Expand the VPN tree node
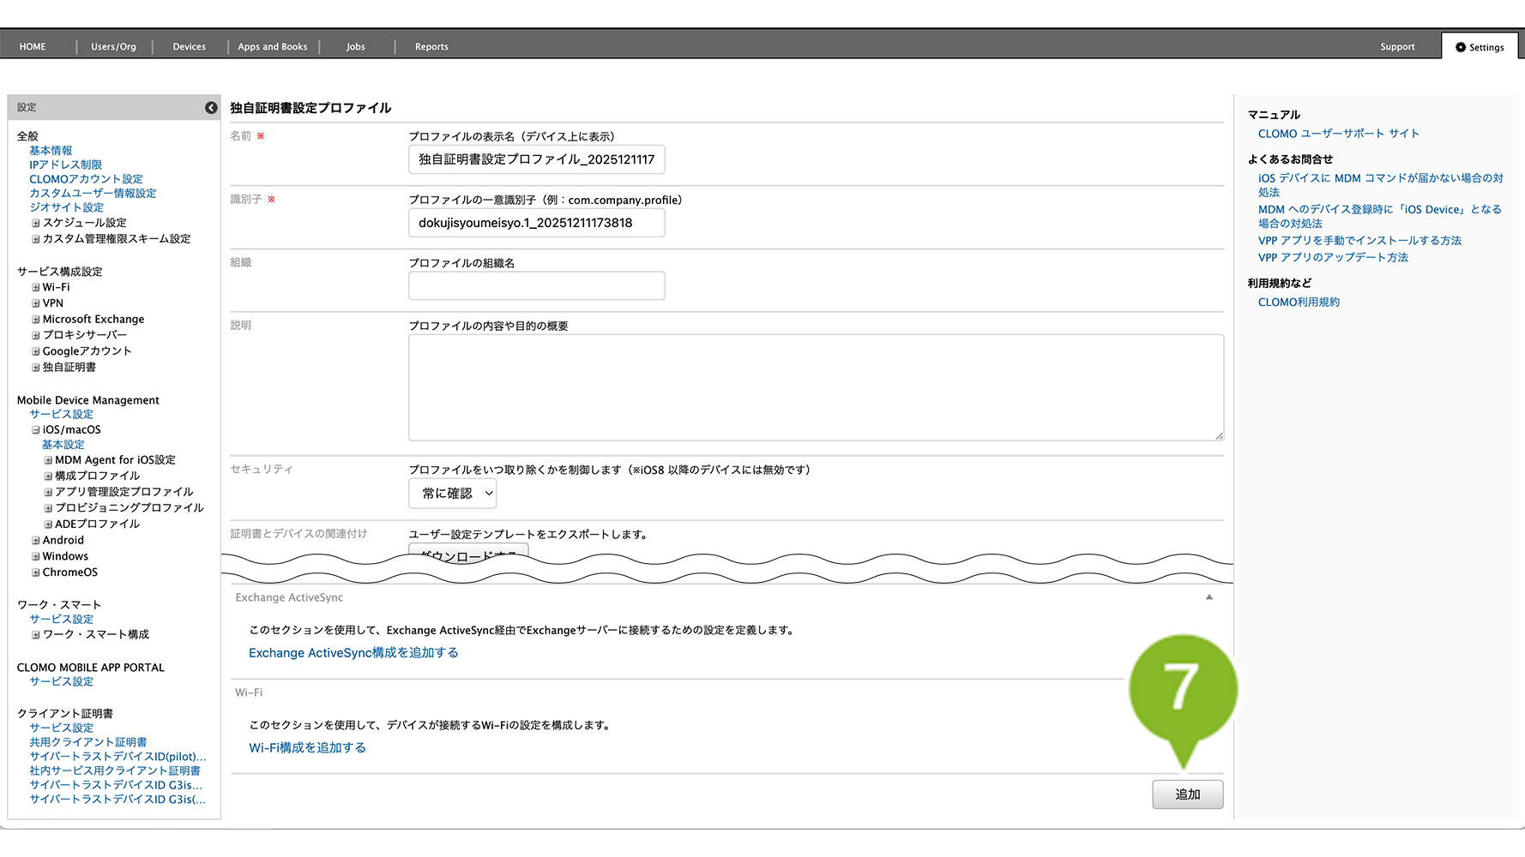The width and height of the screenshot is (1525, 857). tap(36, 303)
